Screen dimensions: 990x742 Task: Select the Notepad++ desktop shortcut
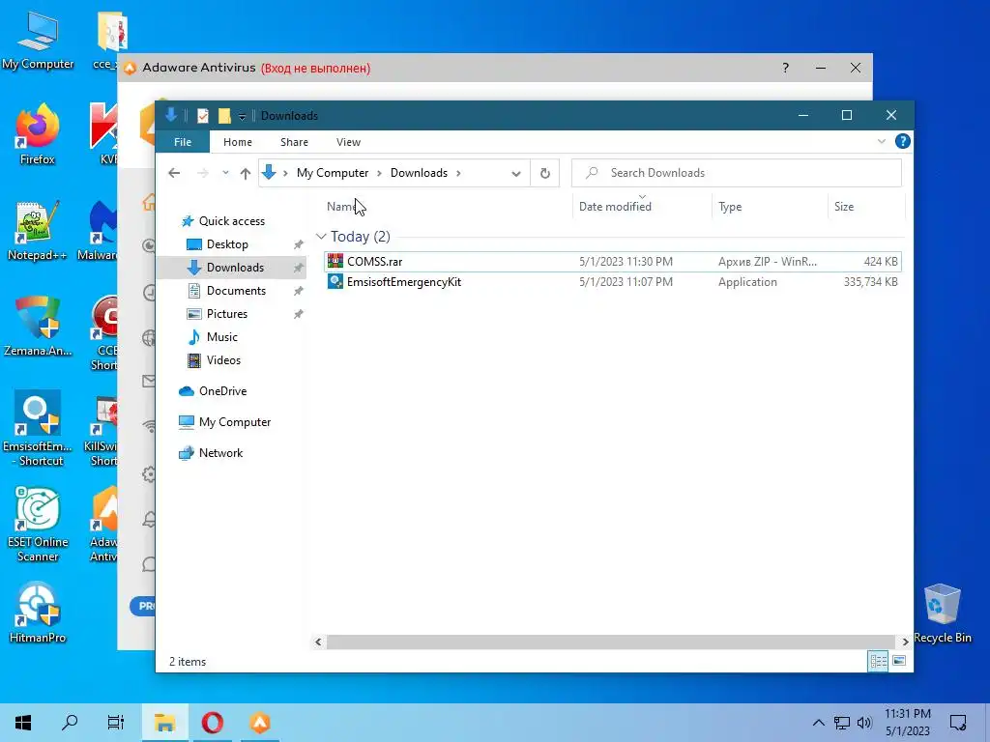(38, 230)
